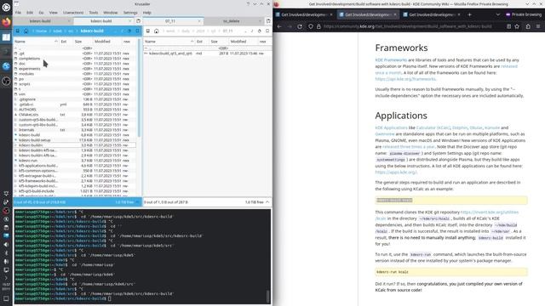Click the Firefox site padlock icon
The image size is (545, 306).
[318, 26]
